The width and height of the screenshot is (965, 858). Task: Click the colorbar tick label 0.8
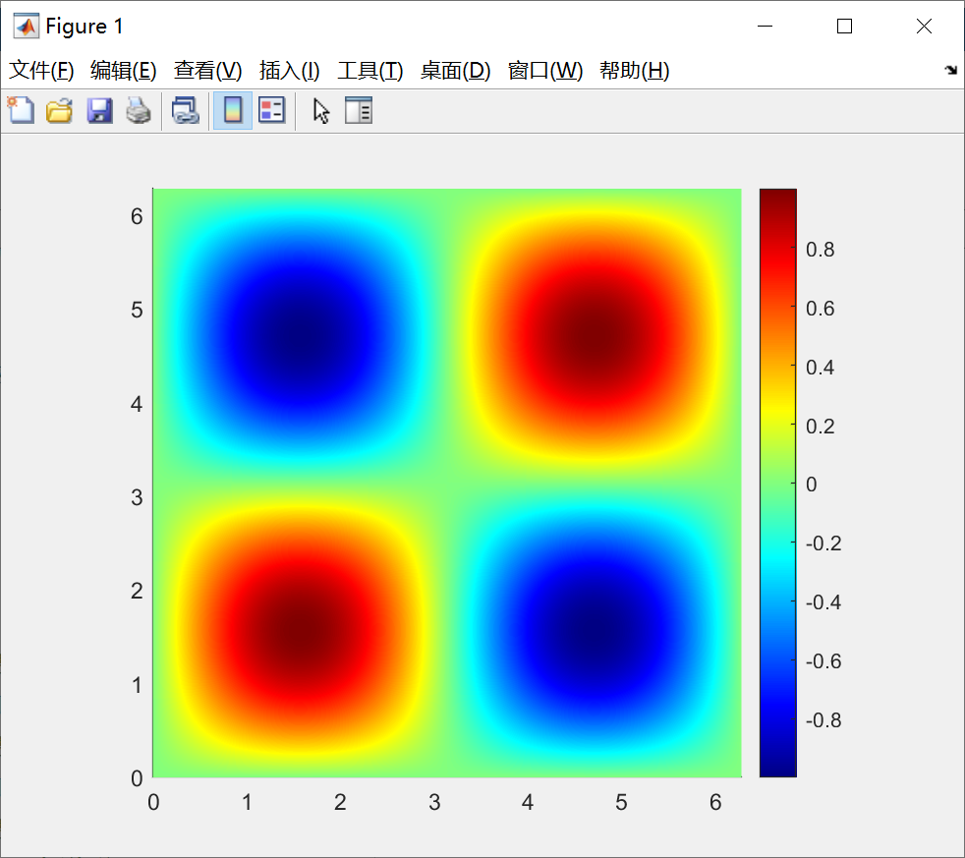[x=820, y=250]
